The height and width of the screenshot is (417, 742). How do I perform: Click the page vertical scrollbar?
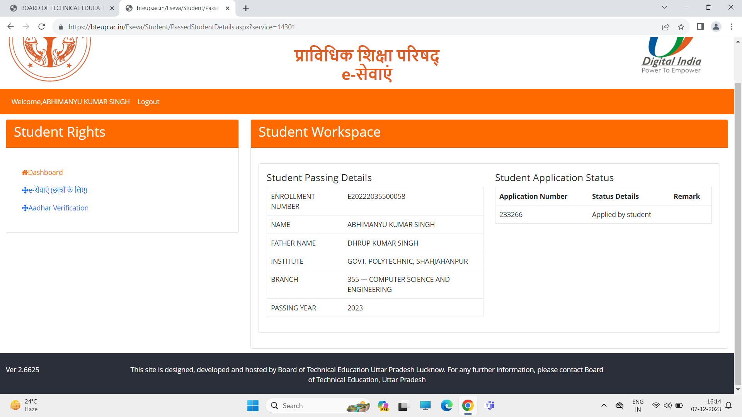738,232
